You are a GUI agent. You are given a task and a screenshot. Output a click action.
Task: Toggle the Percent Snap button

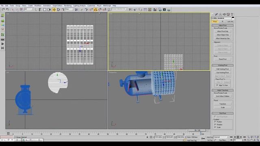(100, 10)
